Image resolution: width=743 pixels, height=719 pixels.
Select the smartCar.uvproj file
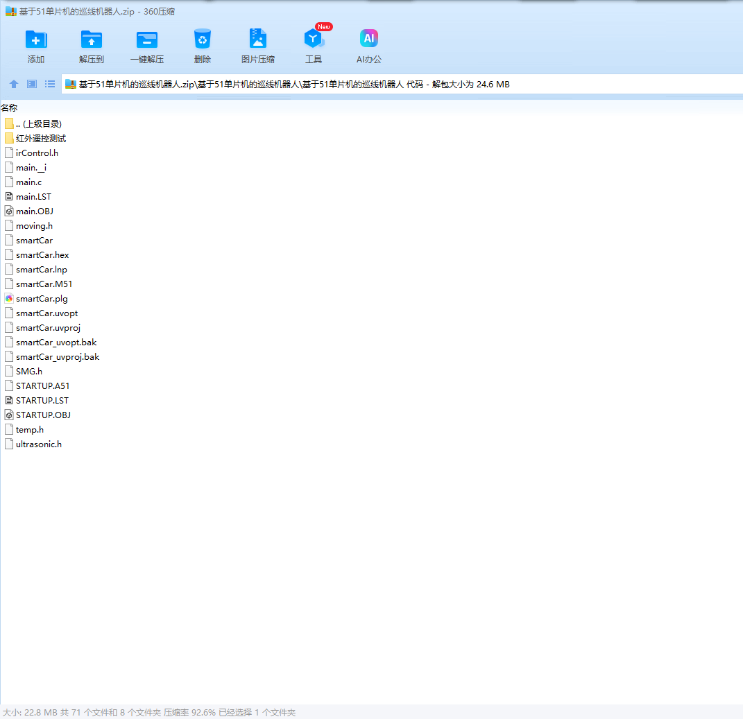click(x=42, y=328)
